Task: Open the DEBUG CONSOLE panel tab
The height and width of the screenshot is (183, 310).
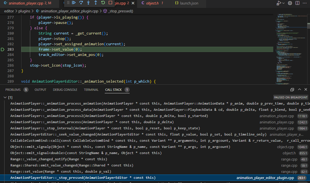Action: click(x=65, y=90)
